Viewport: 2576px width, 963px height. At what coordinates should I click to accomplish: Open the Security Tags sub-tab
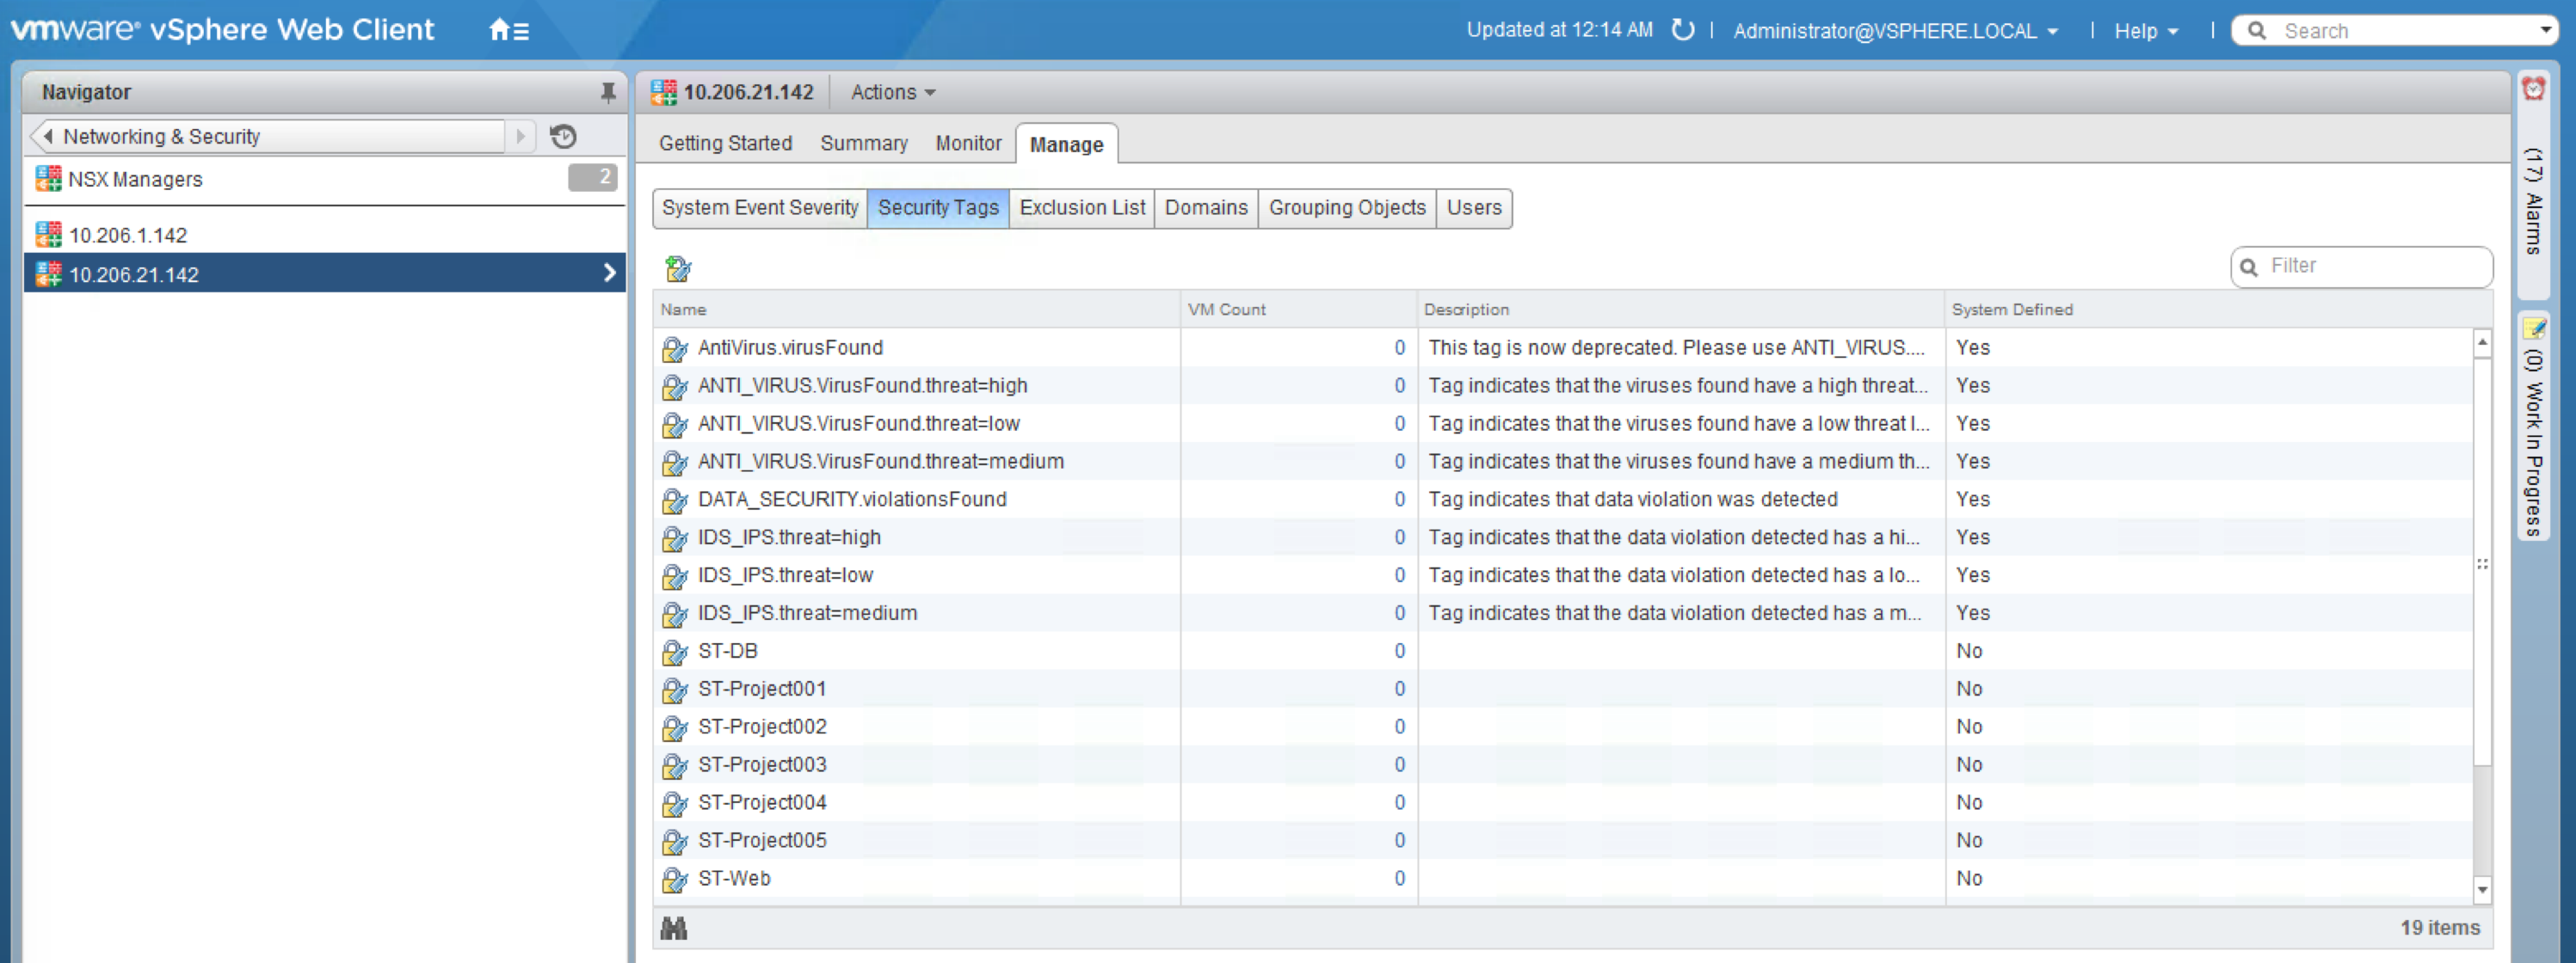tap(938, 208)
